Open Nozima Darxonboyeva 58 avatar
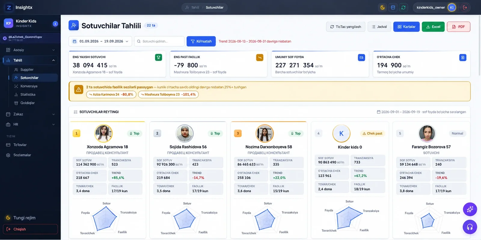Screen dimensions: 481x240 [x=265, y=133]
